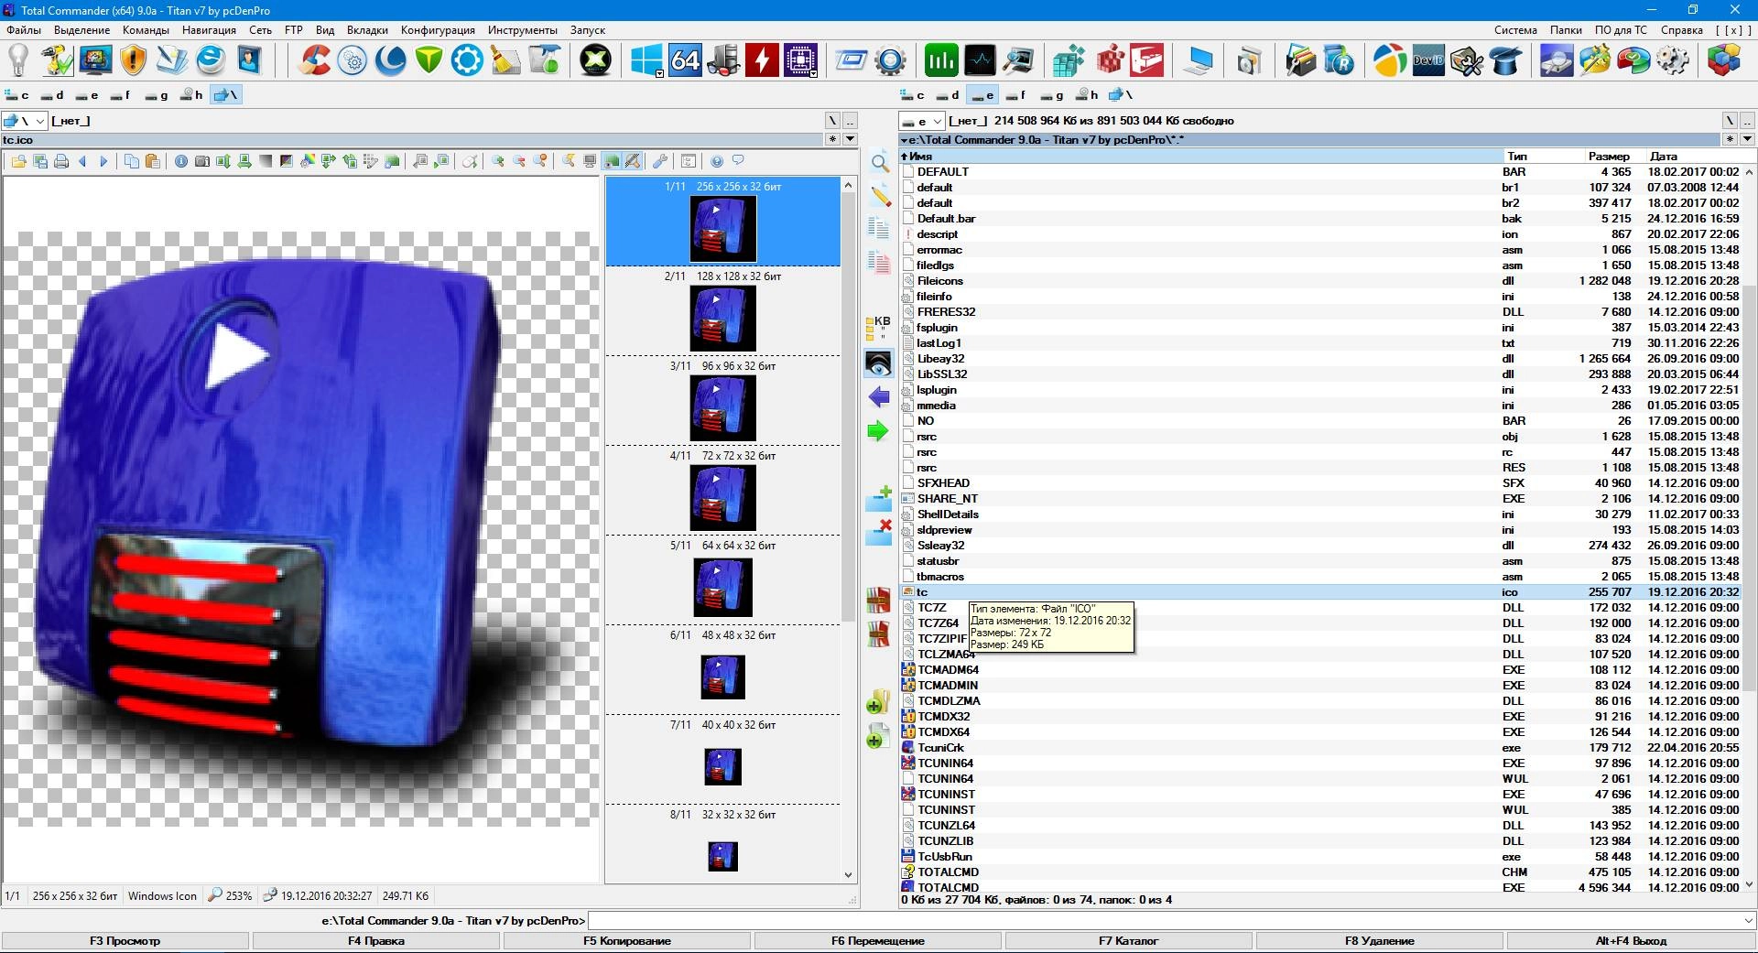
Task: Switch right panel to drive d
Action: pos(948,95)
